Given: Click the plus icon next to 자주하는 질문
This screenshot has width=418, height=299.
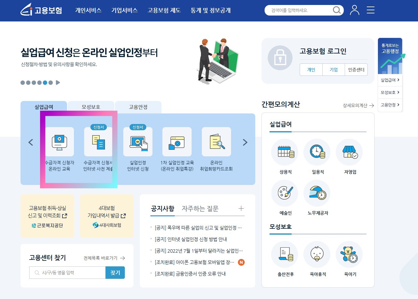Looking at the screenshot, I should (x=241, y=209).
